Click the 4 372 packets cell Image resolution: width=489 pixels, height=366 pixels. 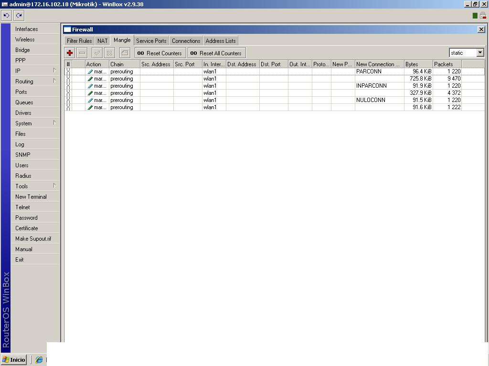[x=447, y=93]
